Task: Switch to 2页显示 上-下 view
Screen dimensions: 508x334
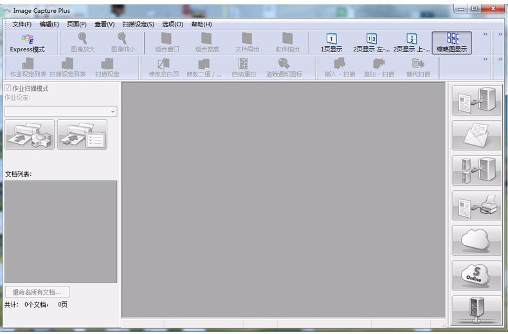Action: pyautogui.click(x=412, y=44)
